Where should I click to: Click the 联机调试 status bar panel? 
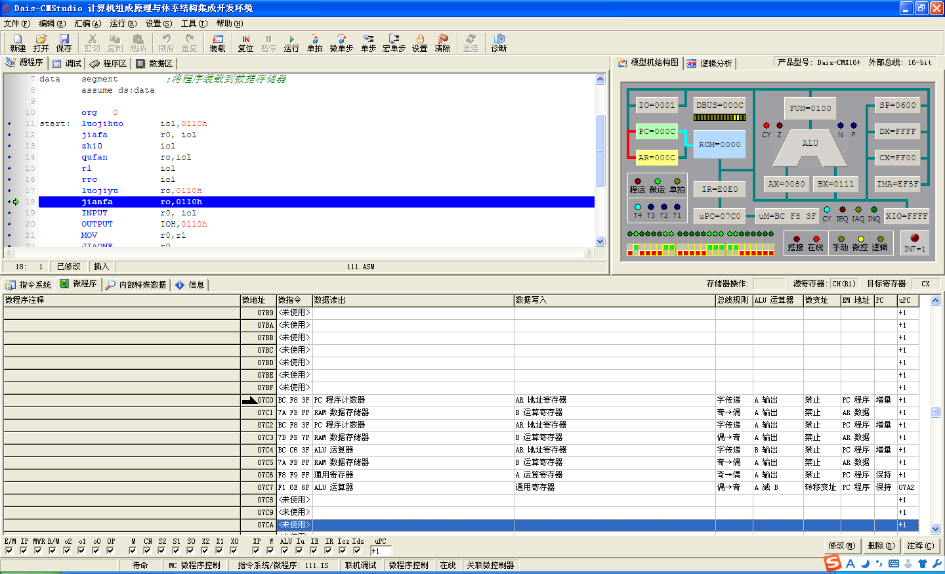361,565
